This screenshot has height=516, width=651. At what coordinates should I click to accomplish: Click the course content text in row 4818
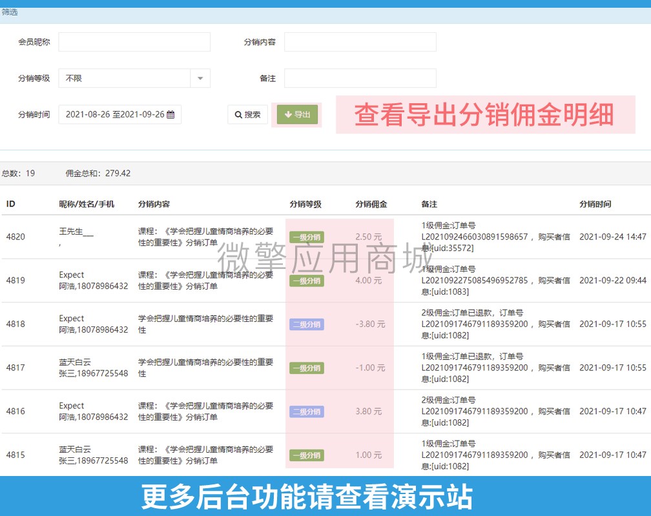[205, 324]
